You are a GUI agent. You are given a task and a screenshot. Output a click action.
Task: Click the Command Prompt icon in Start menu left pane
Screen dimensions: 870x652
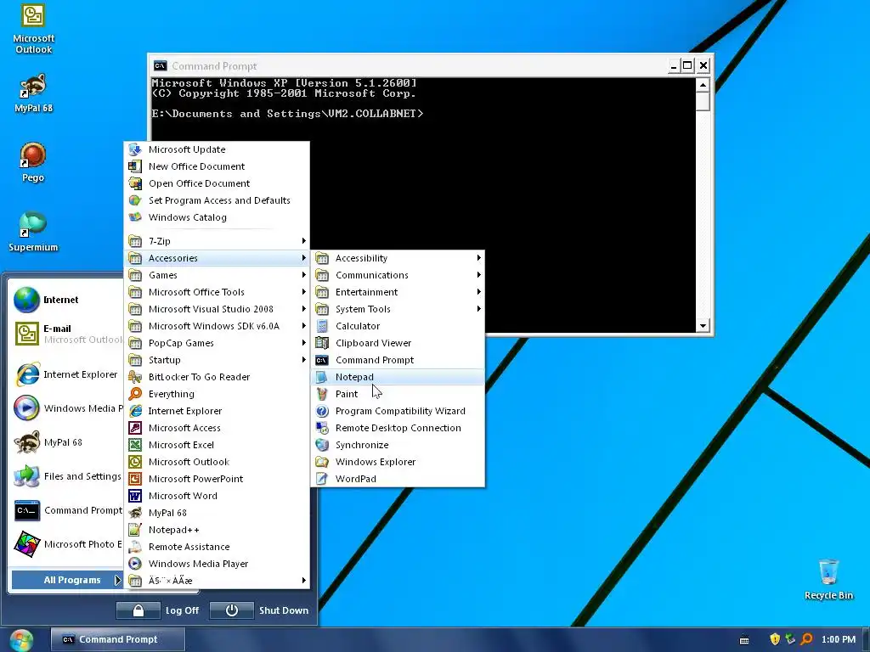(26, 510)
